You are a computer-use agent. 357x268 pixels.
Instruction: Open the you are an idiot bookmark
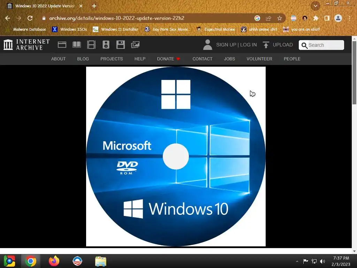pos(301,29)
